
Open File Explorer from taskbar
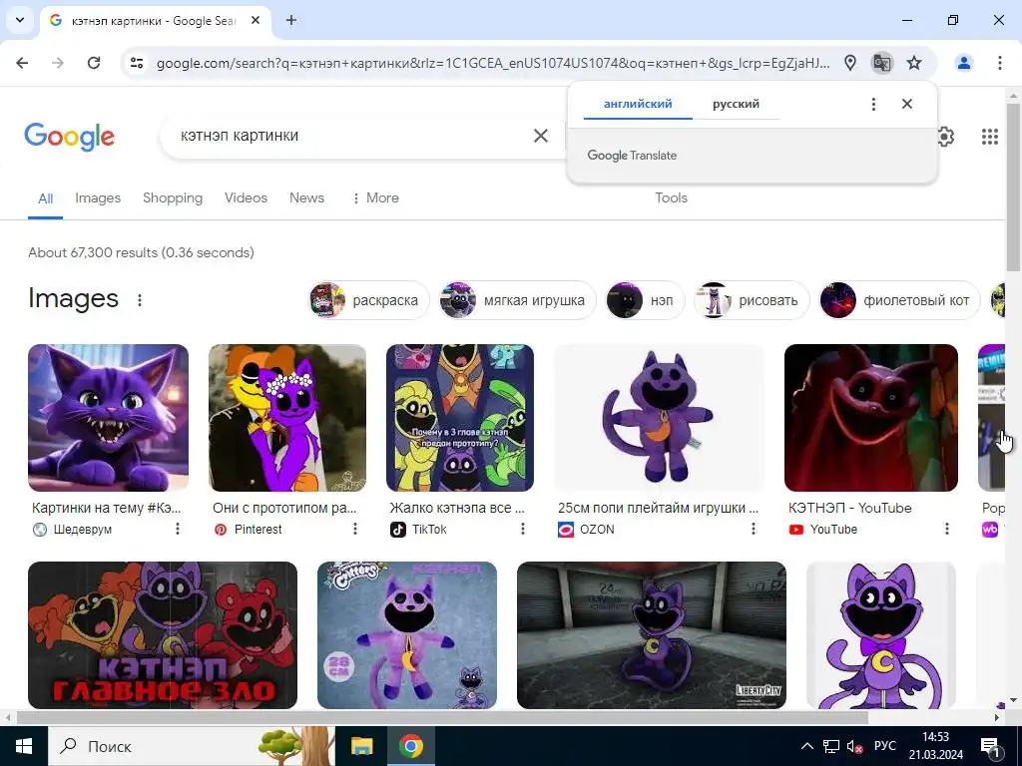pos(361,746)
